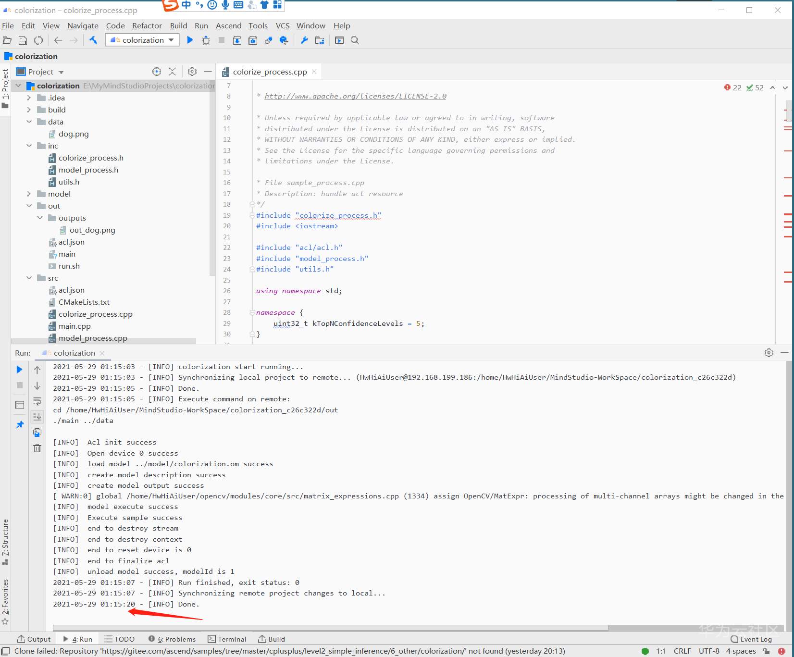The image size is (794, 657).
Task: Toggle soft-wrap in Run console
Action: coord(37,401)
